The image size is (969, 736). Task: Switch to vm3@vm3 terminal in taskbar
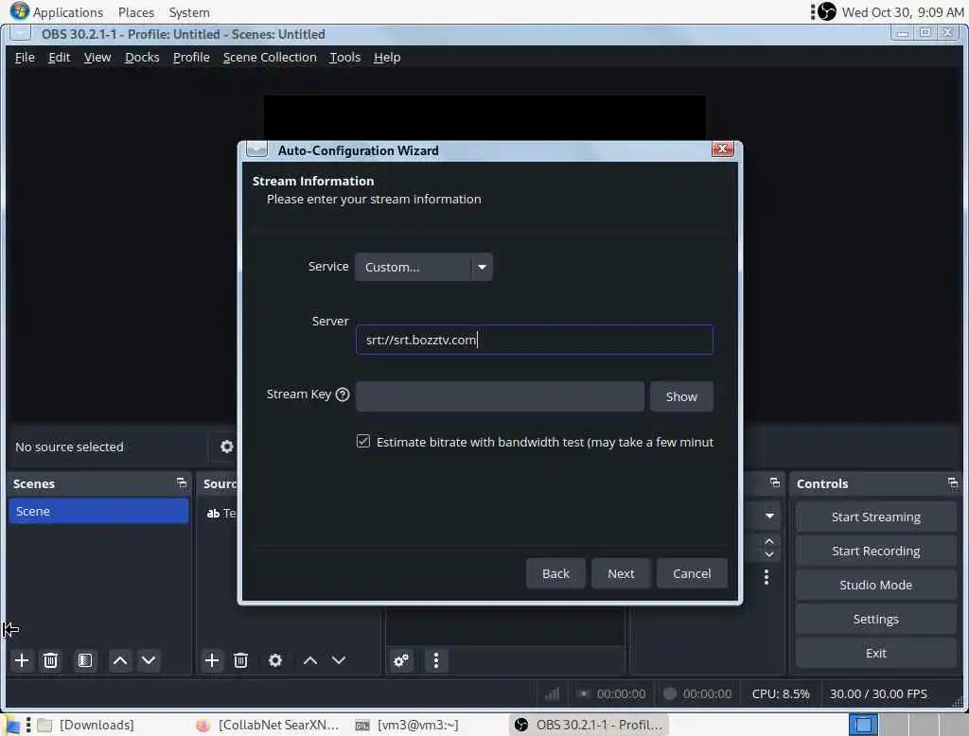pos(408,725)
